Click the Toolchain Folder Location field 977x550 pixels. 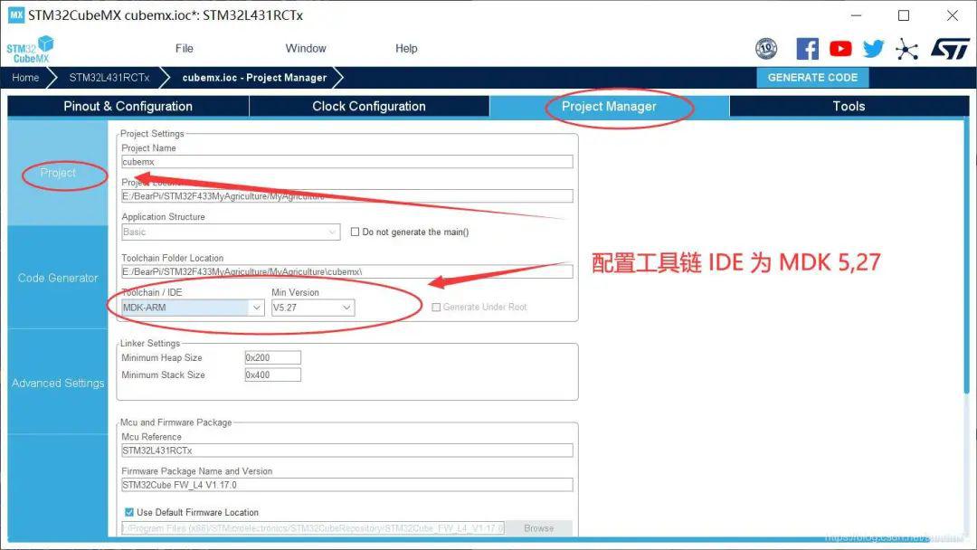(x=347, y=271)
